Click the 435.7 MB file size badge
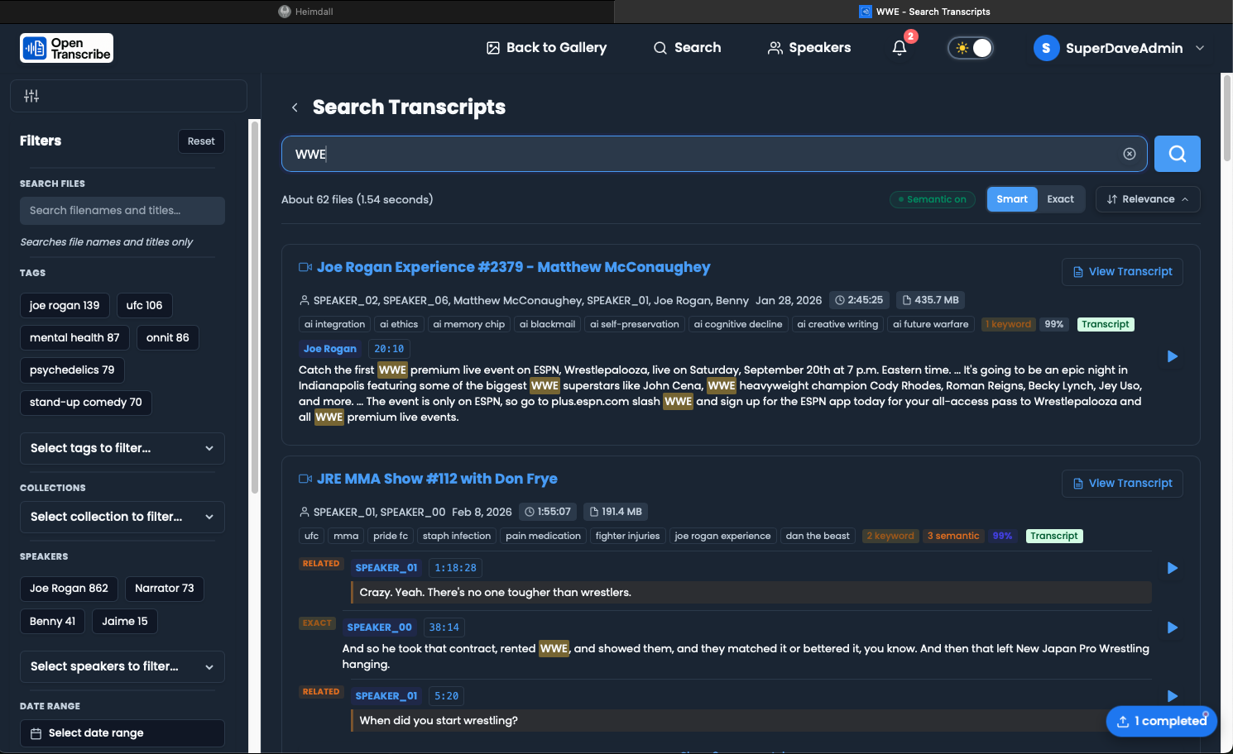 (931, 300)
